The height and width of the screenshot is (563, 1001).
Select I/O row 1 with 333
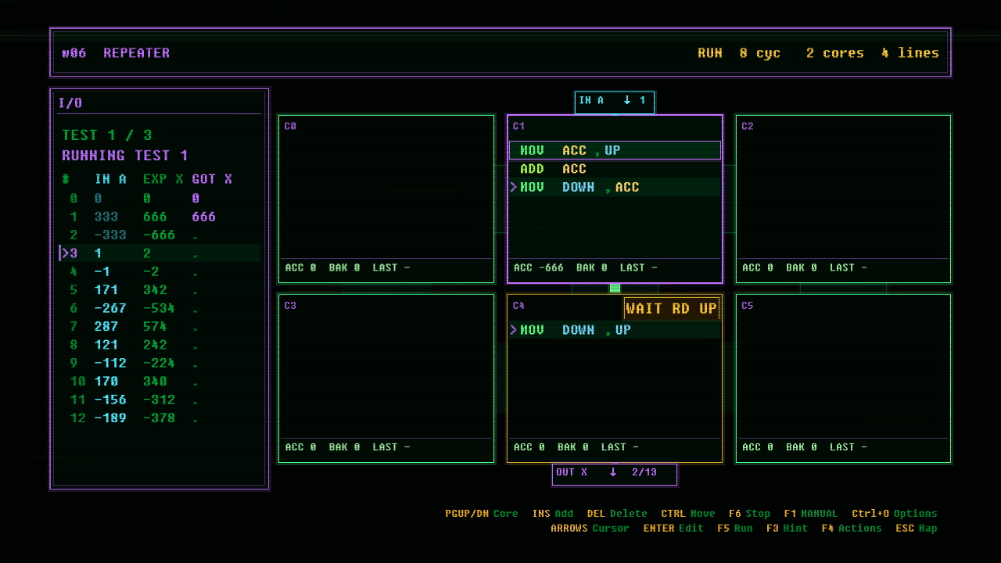pos(160,217)
